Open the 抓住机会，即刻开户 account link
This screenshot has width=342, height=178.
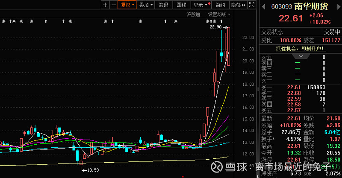(x=301, y=49)
